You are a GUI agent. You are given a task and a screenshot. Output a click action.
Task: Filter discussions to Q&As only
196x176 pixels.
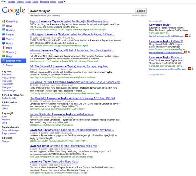5,109
